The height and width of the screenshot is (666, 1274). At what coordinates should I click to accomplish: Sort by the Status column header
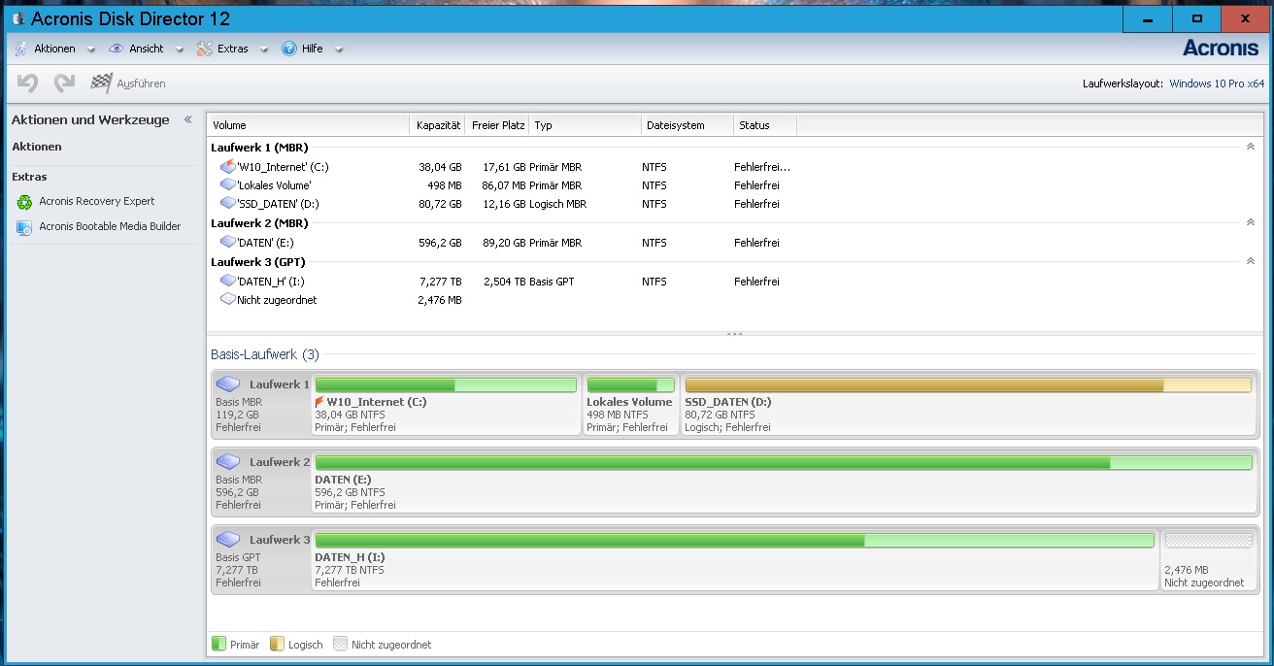tap(765, 125)
